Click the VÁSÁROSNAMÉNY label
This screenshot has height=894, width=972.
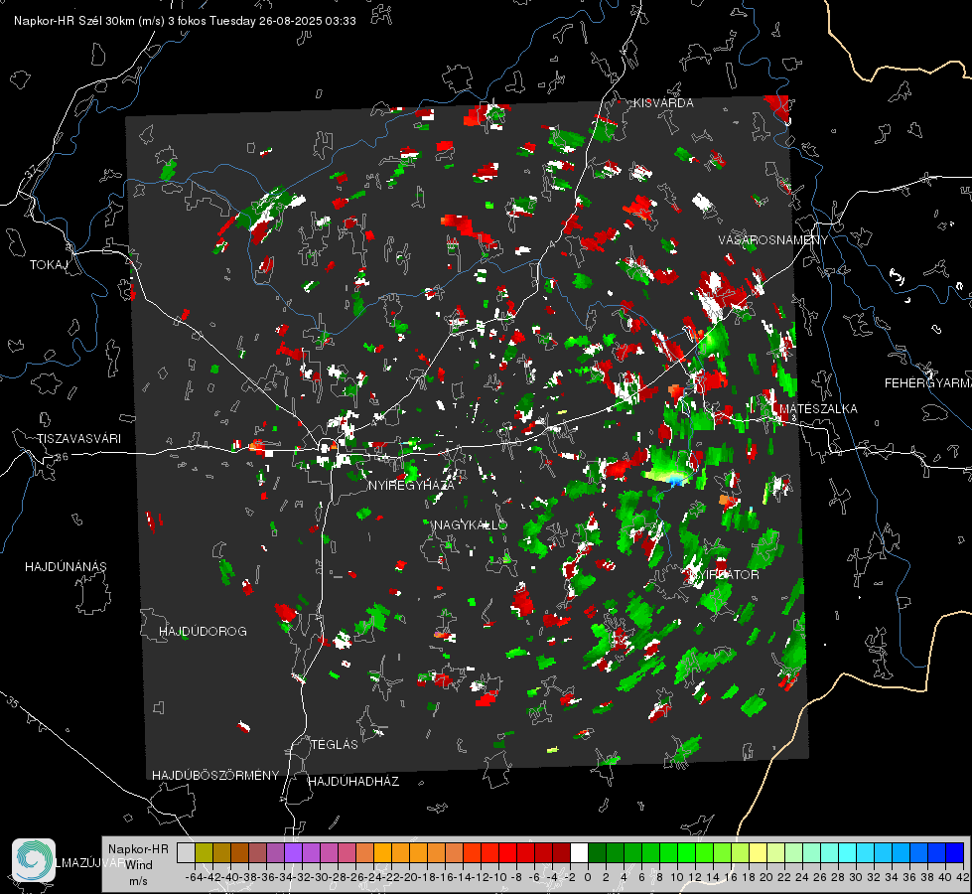(773, 240)
